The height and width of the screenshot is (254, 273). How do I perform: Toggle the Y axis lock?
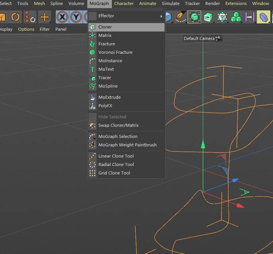coord(77,17)
